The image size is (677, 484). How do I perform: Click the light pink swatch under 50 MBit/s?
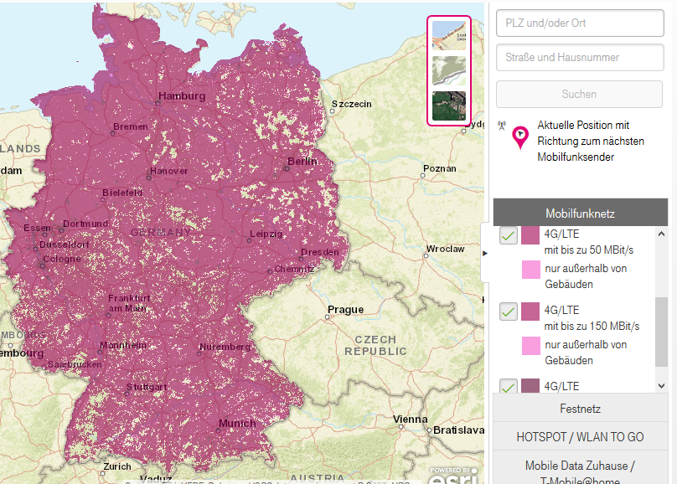pos(531,270)
